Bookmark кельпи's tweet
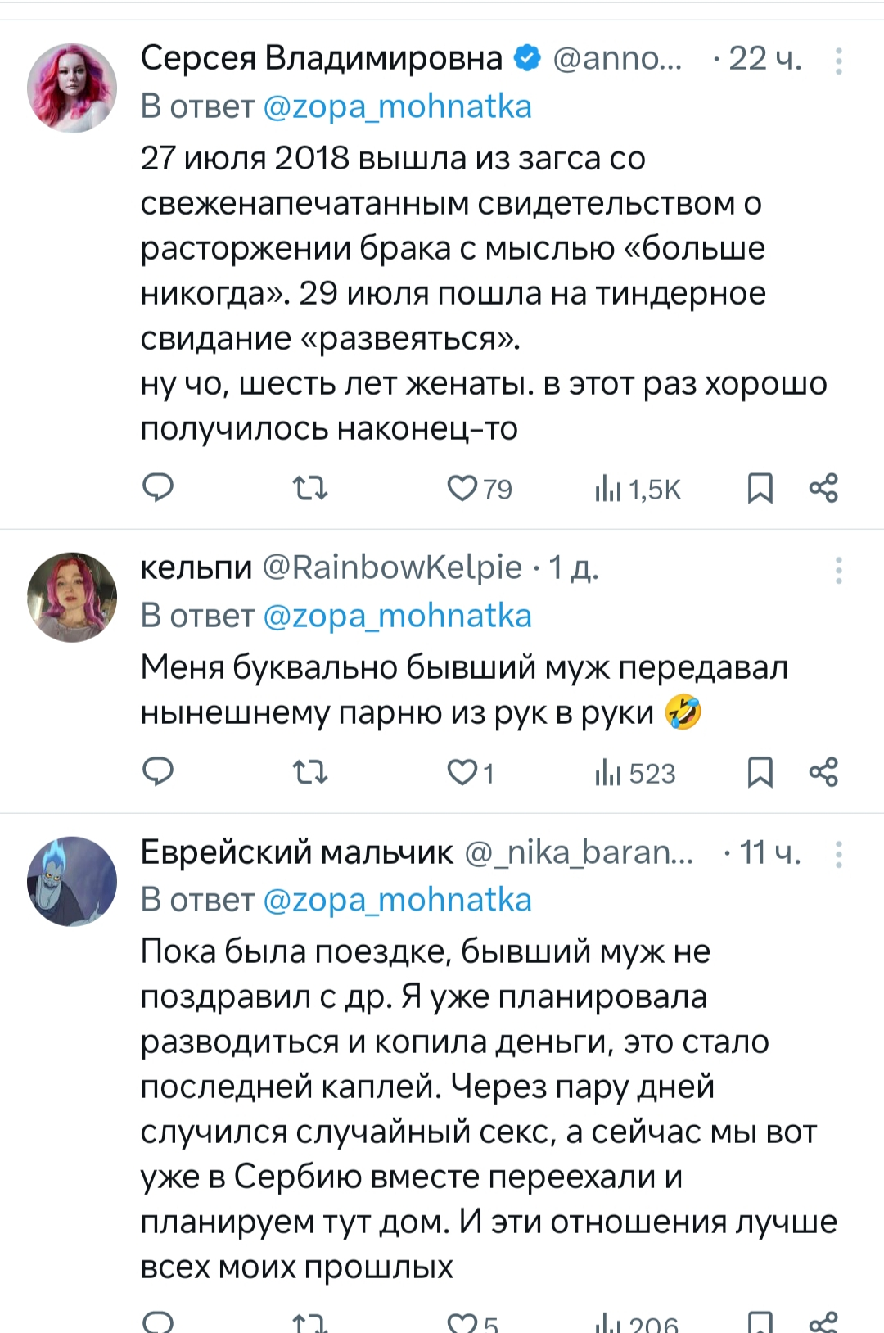This screenshot has height=1333, width=884. point(760,773)
